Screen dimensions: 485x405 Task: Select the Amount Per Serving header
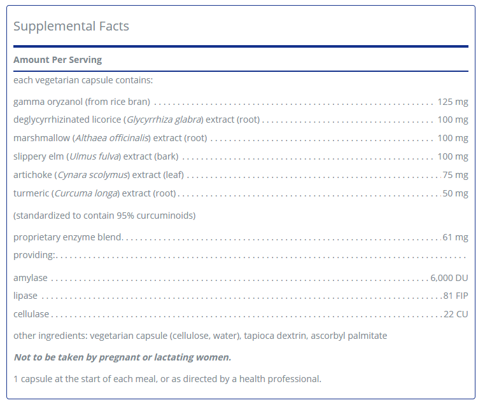point(57,60)
